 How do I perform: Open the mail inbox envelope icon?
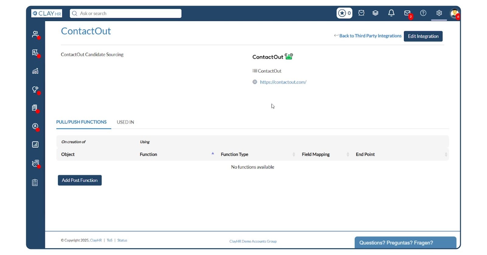coord(407,13)
